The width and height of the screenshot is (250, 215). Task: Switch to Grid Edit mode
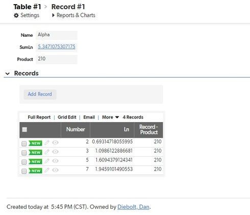click(x=67, y=117)
